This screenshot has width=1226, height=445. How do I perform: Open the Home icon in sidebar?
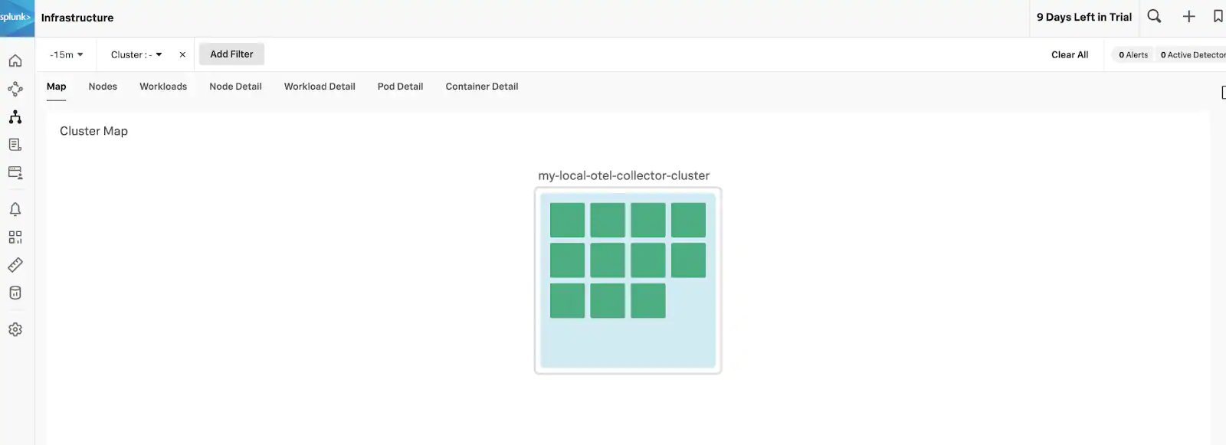pyautogui.click(x=15, y=61)
